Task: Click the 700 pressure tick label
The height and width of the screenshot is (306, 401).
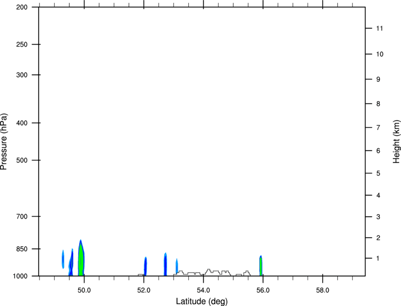Action: (x=22, y=217)
